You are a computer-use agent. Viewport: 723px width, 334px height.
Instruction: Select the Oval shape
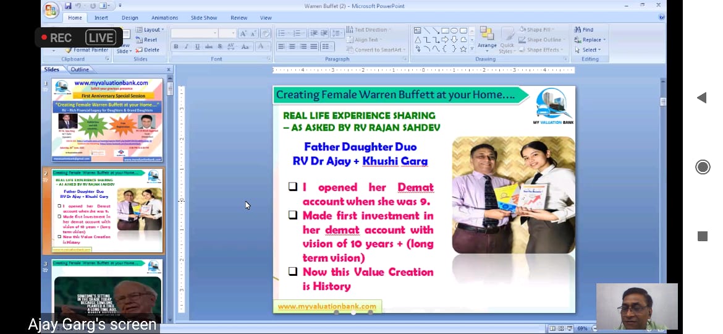(x=454, y=30)
